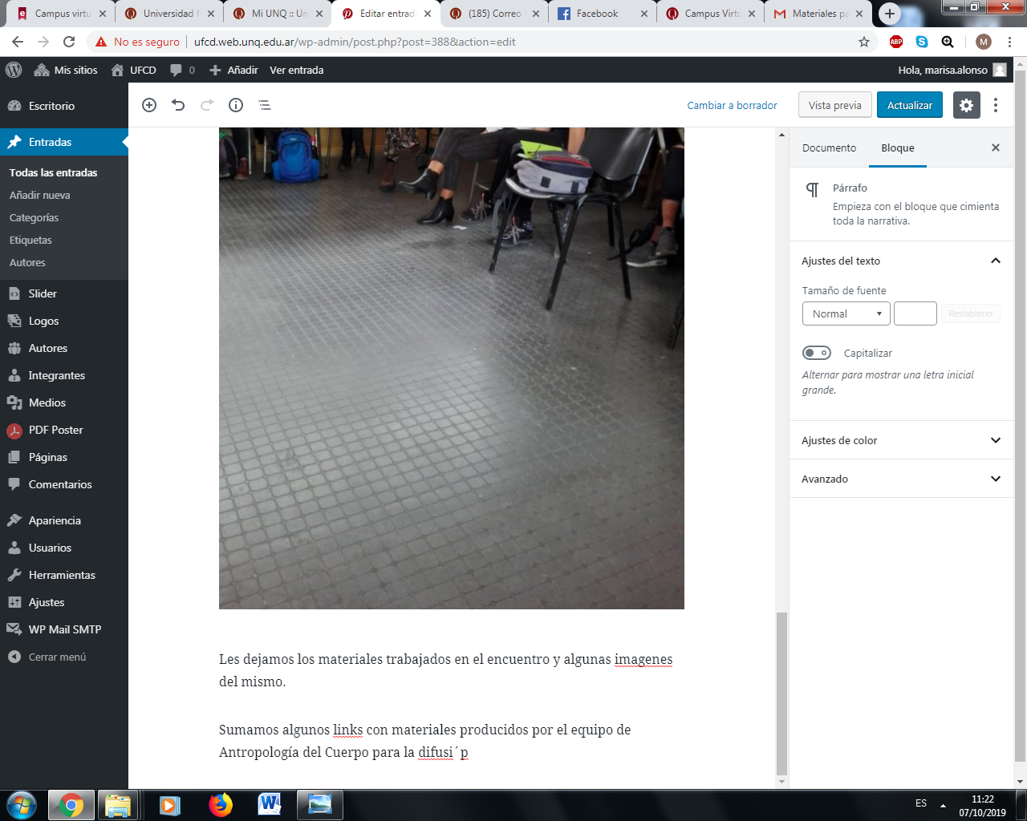The height and width of the screenshot is (821, 1027).
Task: Click the WordPress logo in admin bar
Action: point(14,70)
